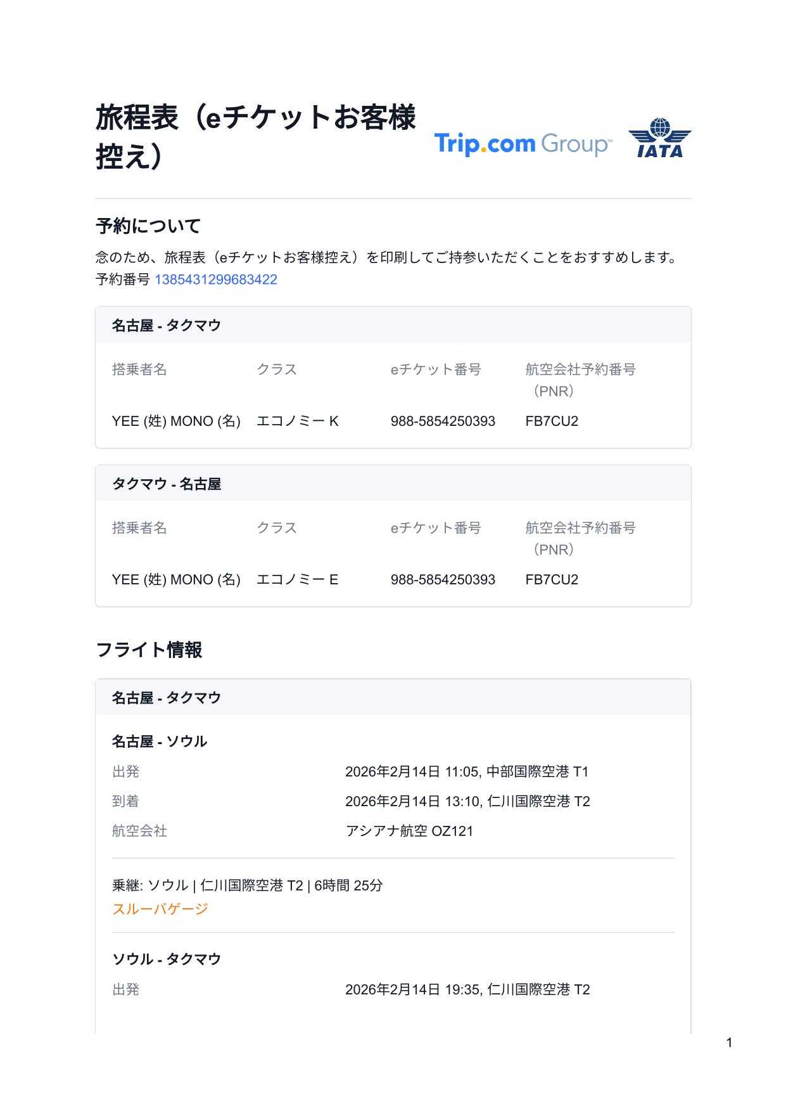Screen dimensions: 786x1113
Task: Click the 予約について section heading
Action: click(148, 226)
